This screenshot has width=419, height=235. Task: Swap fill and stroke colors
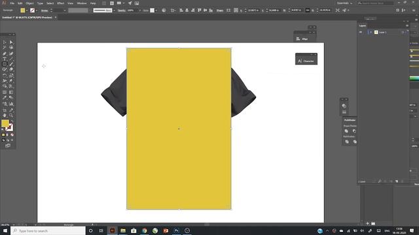(x=12, y=121)
